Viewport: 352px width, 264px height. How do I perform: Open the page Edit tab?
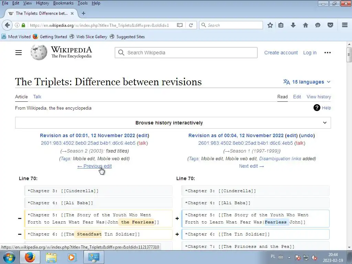(x=297, y=97)
